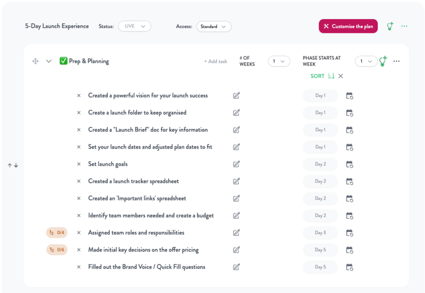
Task: Click the green lightbulb icon beside Customise the plan
Action: point(390,26)
